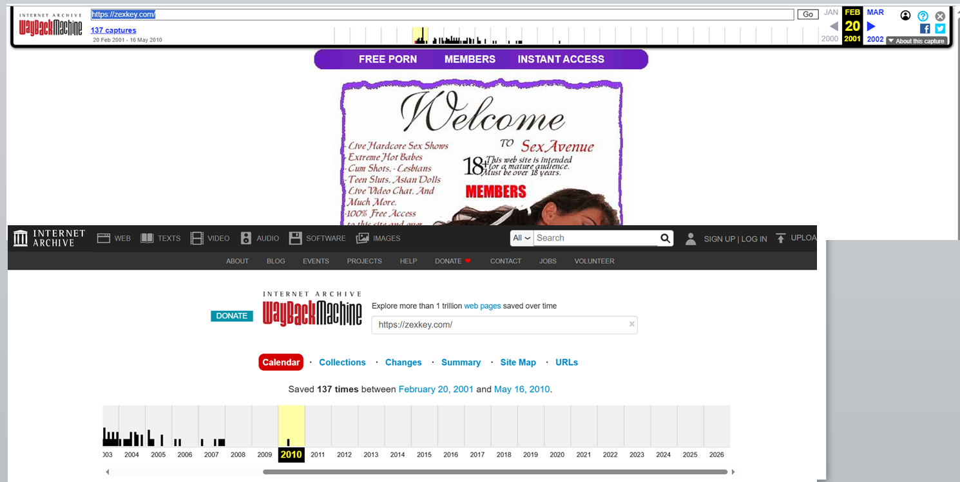Open the IMAGES media section icon

coord(362,238)
